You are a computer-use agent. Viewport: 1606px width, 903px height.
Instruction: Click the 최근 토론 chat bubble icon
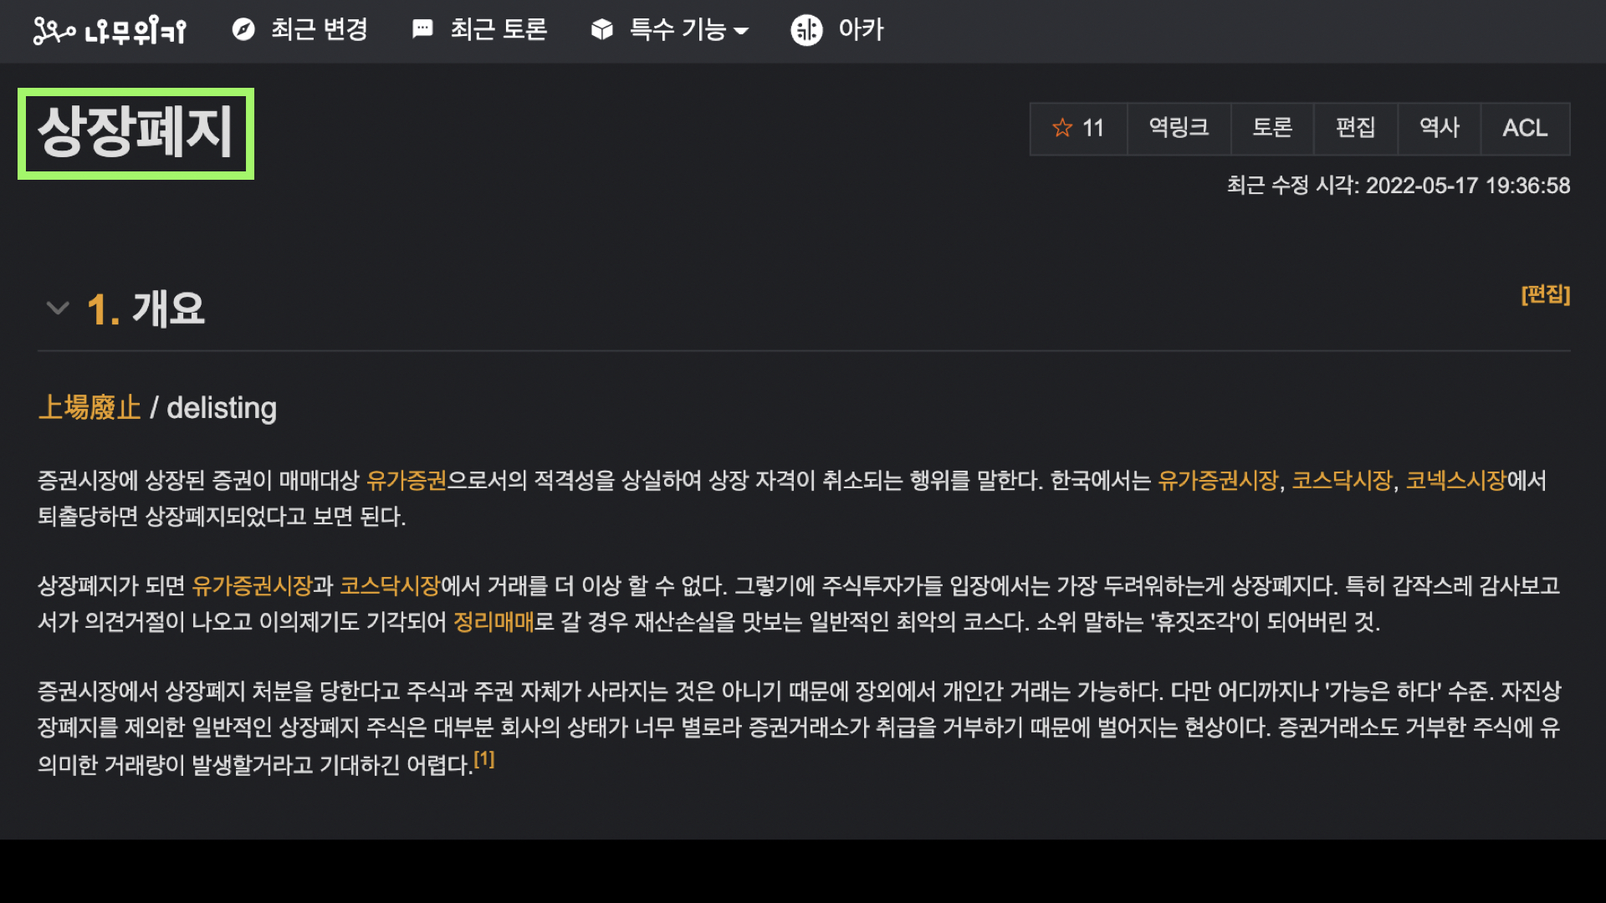[422, 30]
